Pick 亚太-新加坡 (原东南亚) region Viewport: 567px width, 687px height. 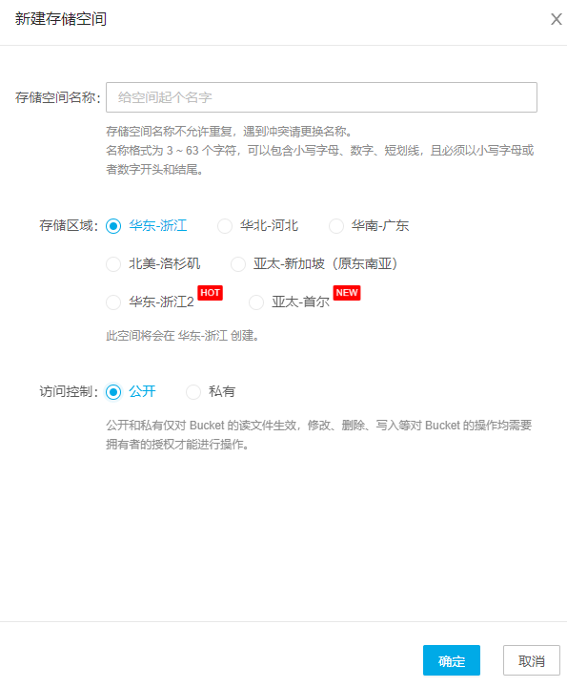tap(238, 264)
